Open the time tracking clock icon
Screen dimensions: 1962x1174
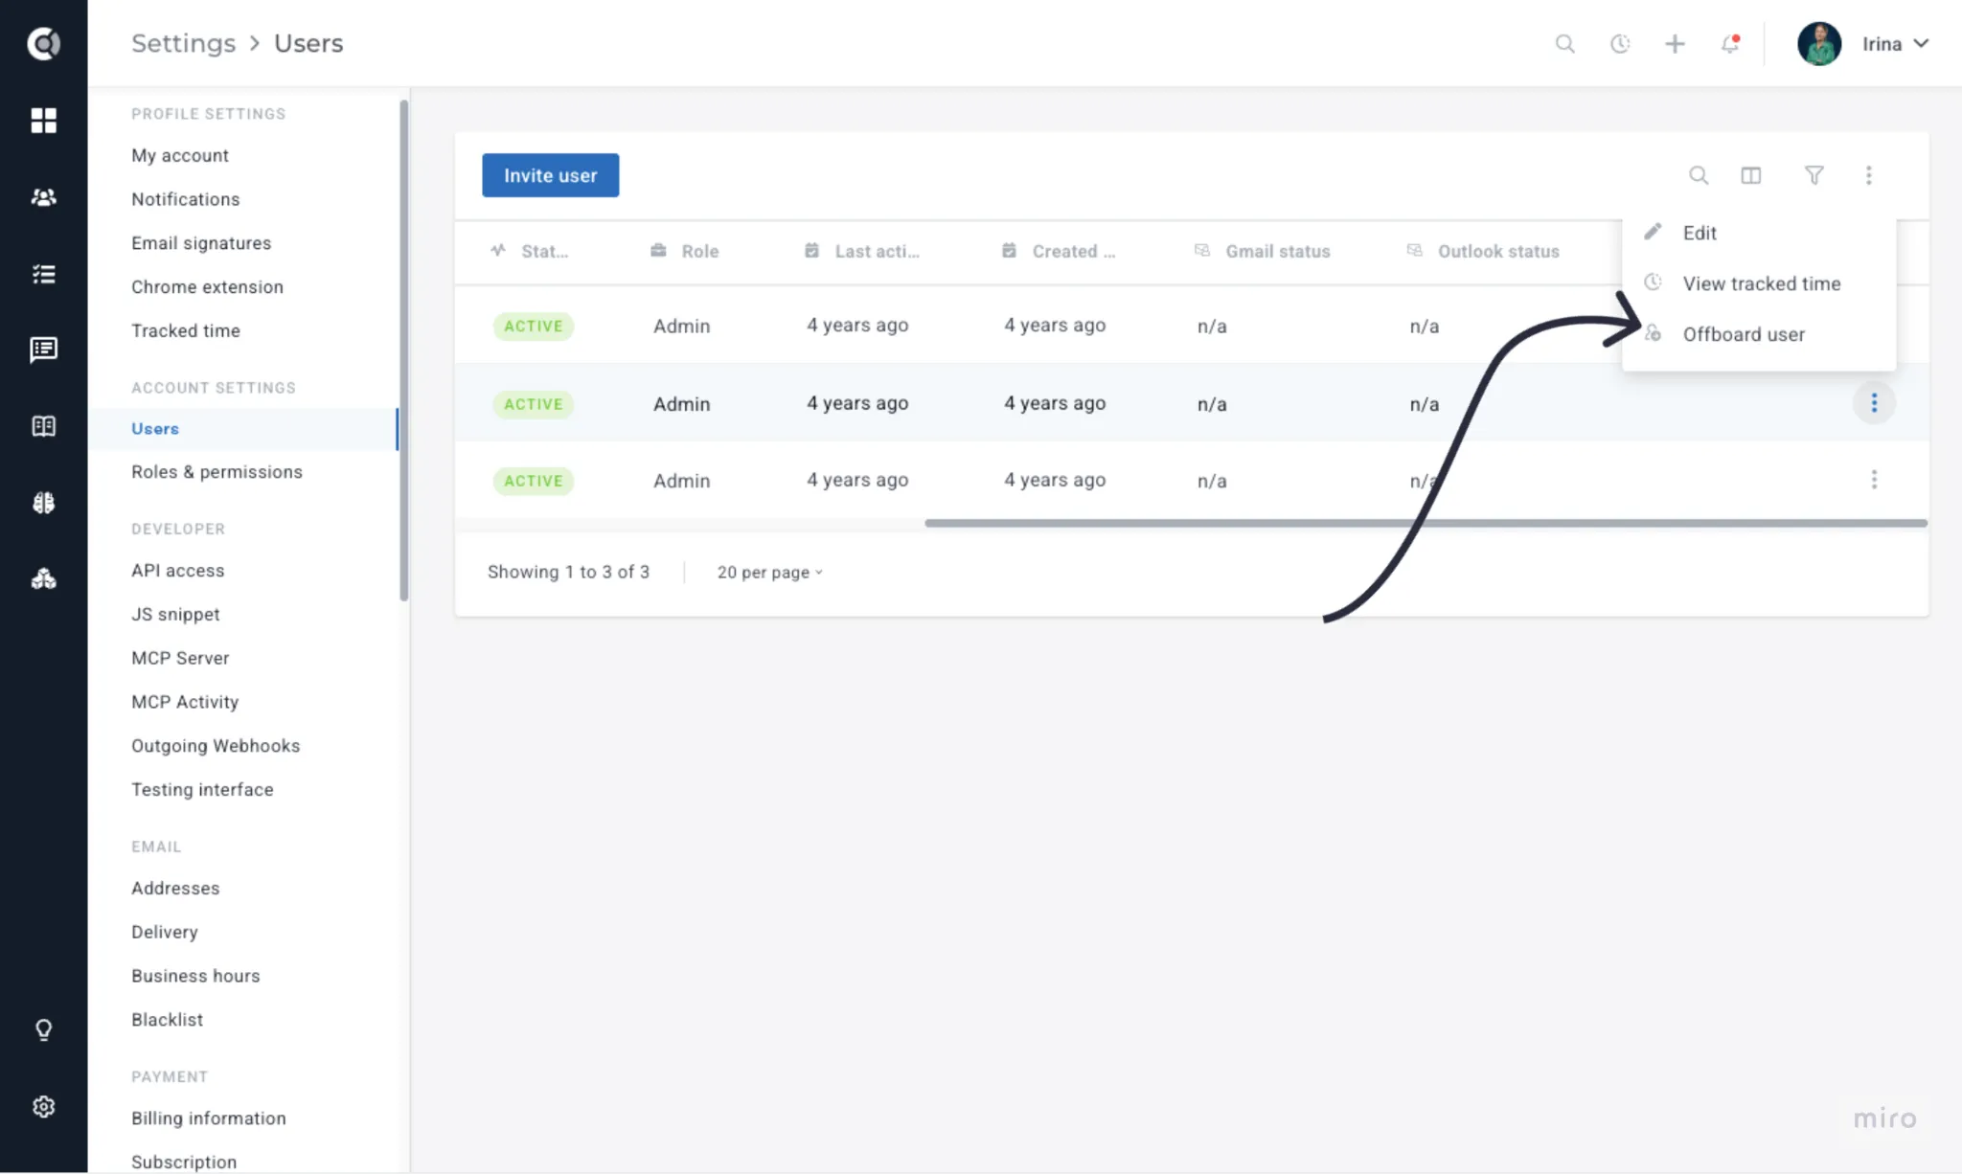[1620, 44]
